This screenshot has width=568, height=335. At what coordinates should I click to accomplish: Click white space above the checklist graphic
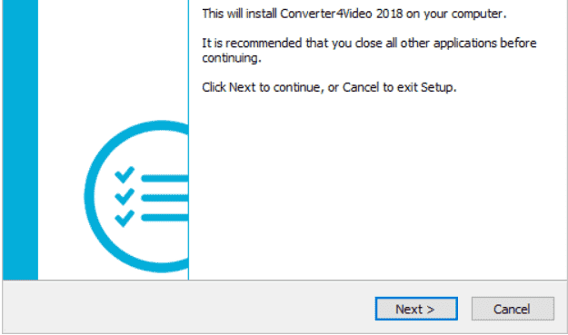pyautogui.click(x=113, y=58)
